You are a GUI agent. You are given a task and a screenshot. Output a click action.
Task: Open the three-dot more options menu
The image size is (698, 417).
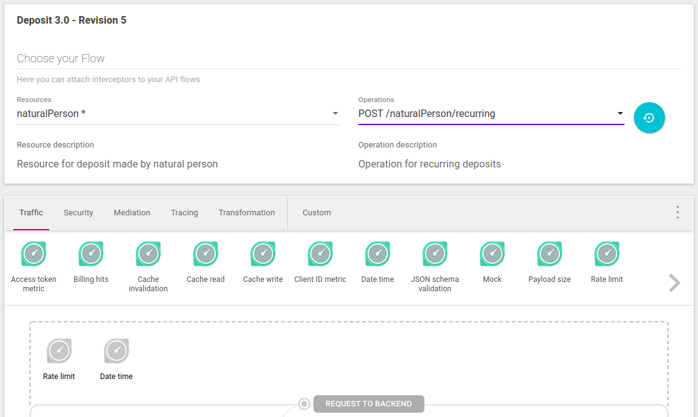[x=677, y=213]
